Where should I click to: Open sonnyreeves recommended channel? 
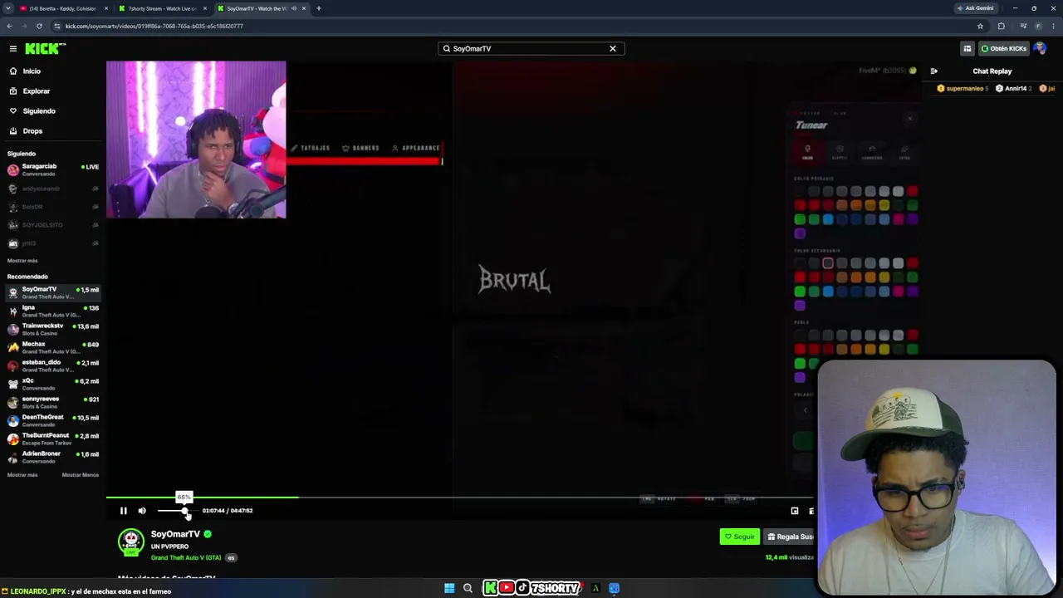pos(52,402)
